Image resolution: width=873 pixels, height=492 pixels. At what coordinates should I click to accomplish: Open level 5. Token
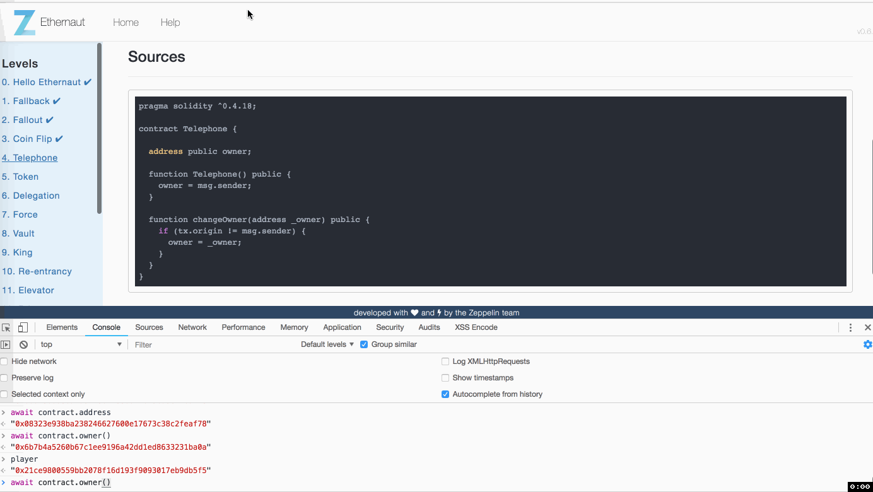coord(20,177)
